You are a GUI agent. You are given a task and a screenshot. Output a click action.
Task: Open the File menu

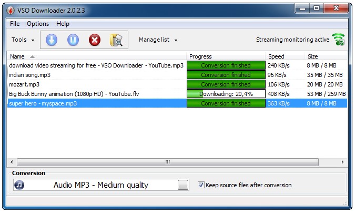coord(15,24)
